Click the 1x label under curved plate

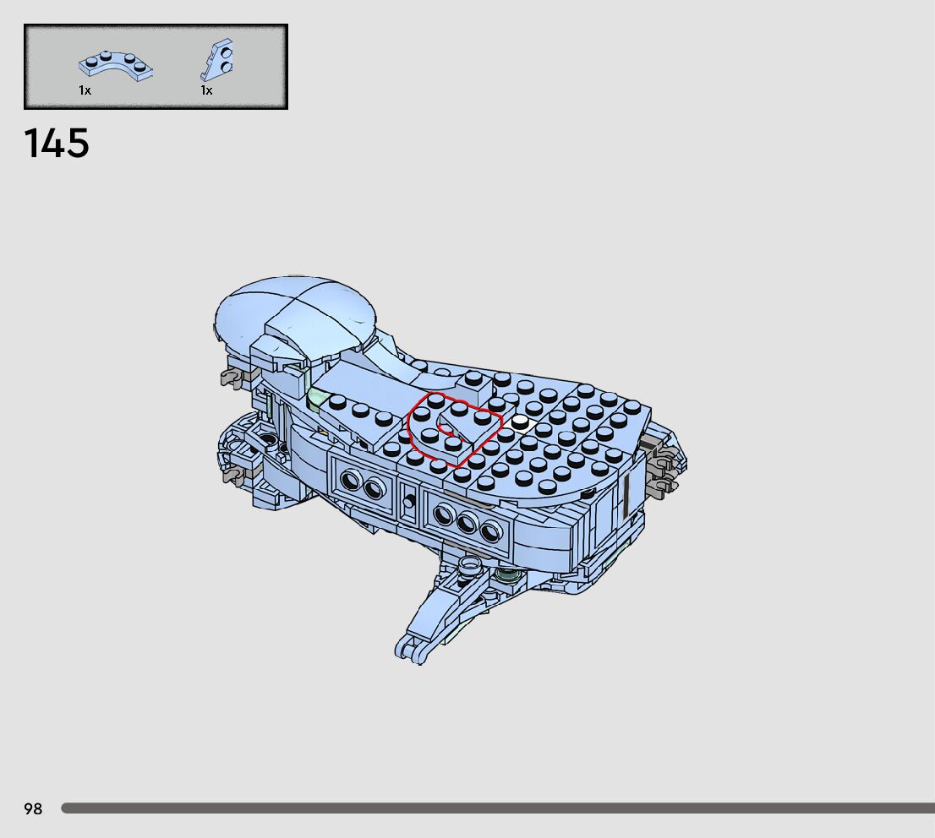(85, 90)
